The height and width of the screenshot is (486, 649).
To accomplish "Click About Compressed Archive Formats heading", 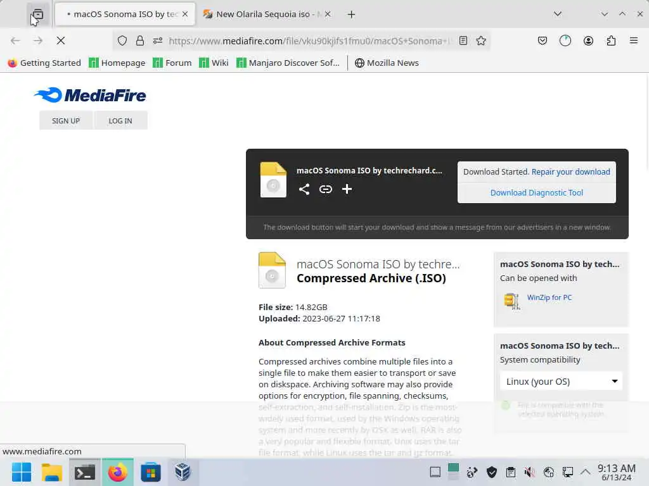I will 332,342.
